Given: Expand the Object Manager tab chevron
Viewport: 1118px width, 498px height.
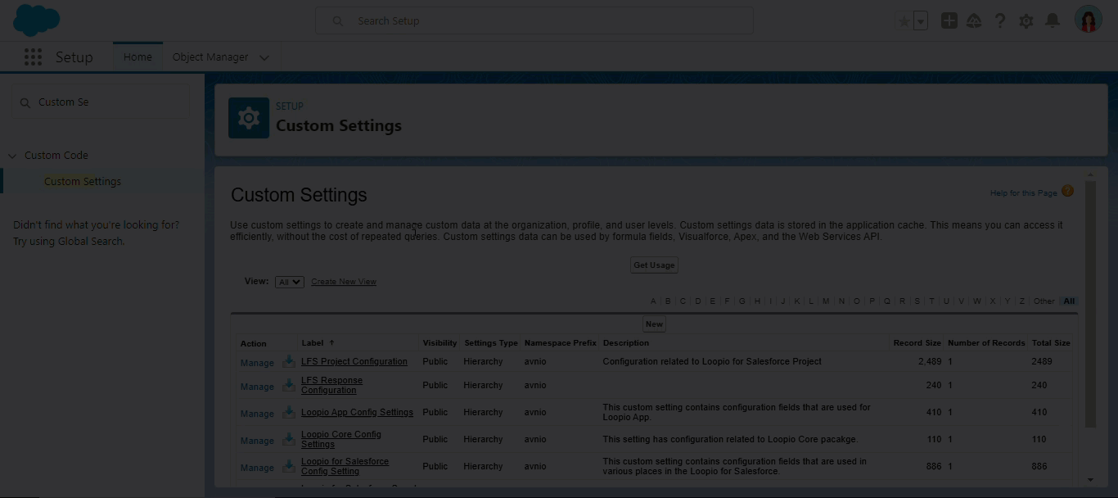Looking at the screenshot, I should coord(264,57).
